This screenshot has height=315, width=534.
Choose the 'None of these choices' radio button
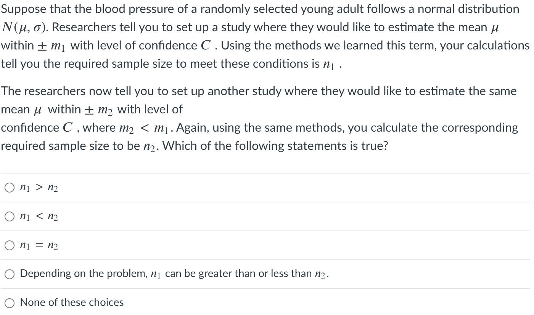(10, 303)
